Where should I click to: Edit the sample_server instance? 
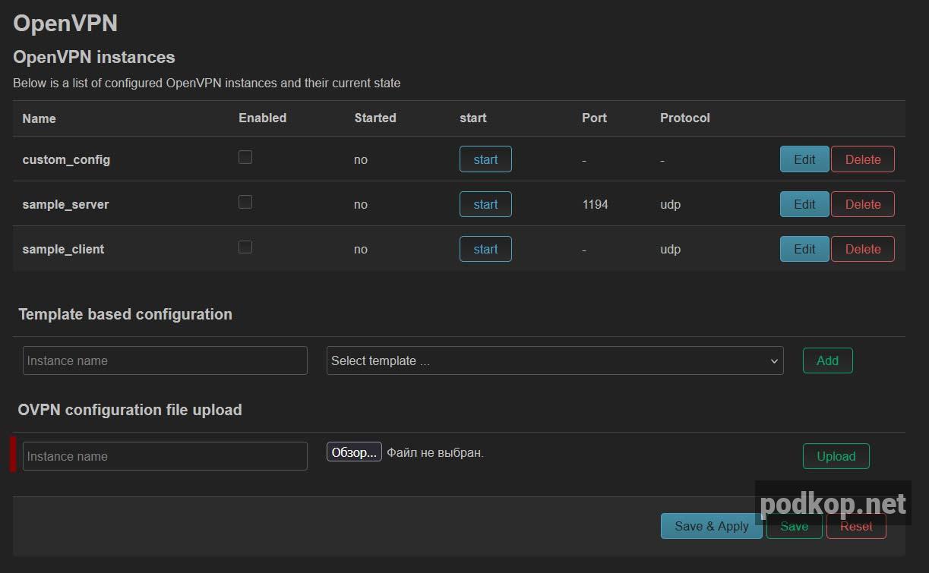pos(804,204)
